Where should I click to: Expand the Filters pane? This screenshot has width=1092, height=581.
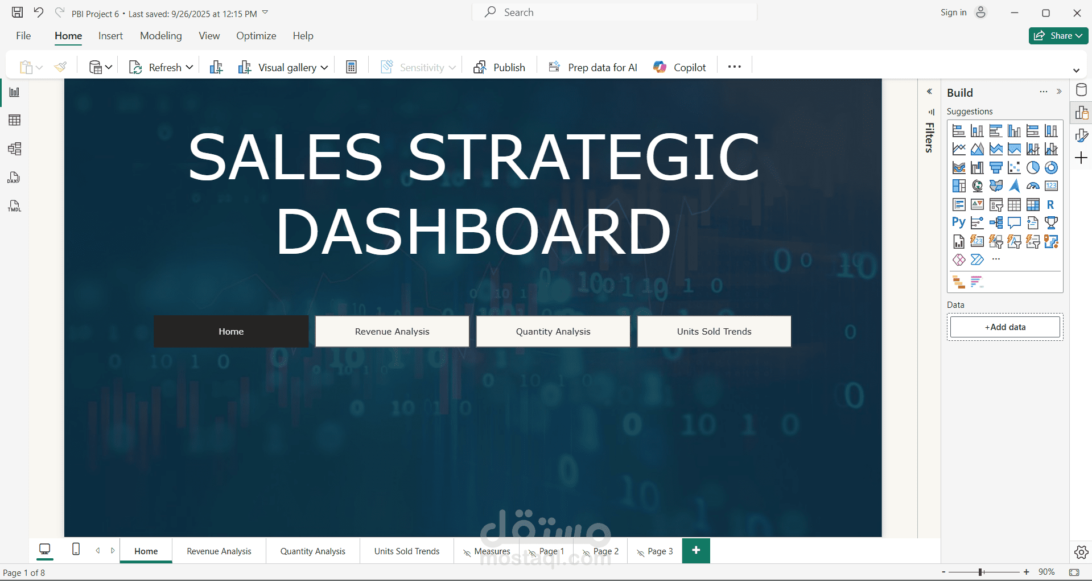pyautogui.click(x=929, y=92)
